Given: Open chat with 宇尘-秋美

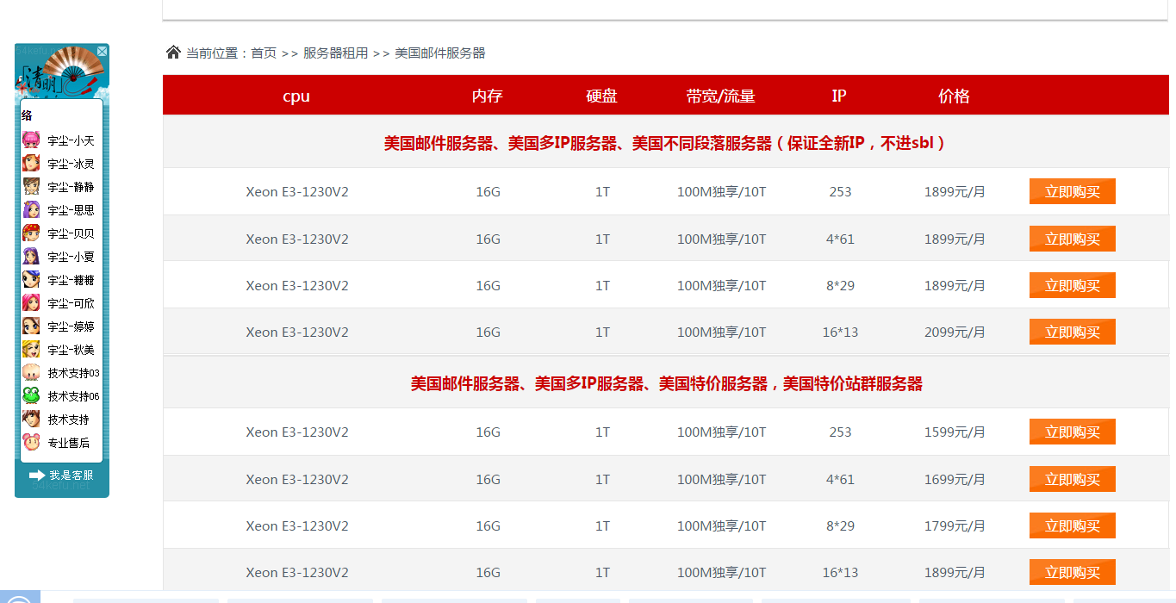Looking at the screenshot, I should click(71, 350).
